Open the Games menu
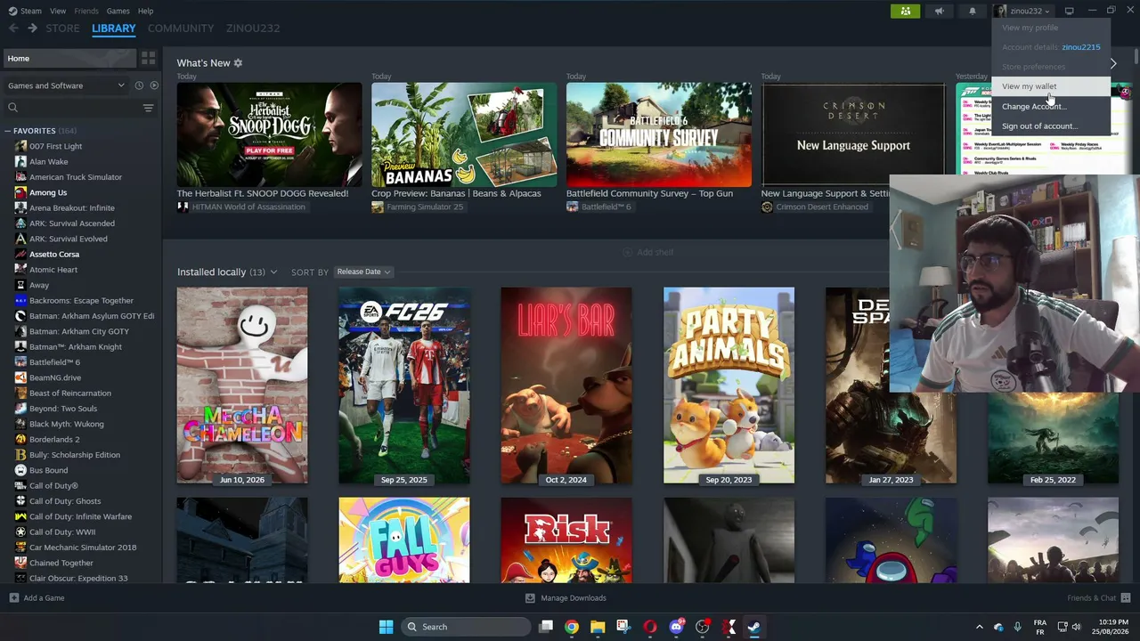The image size is (1140, 641). click(118, 11)
